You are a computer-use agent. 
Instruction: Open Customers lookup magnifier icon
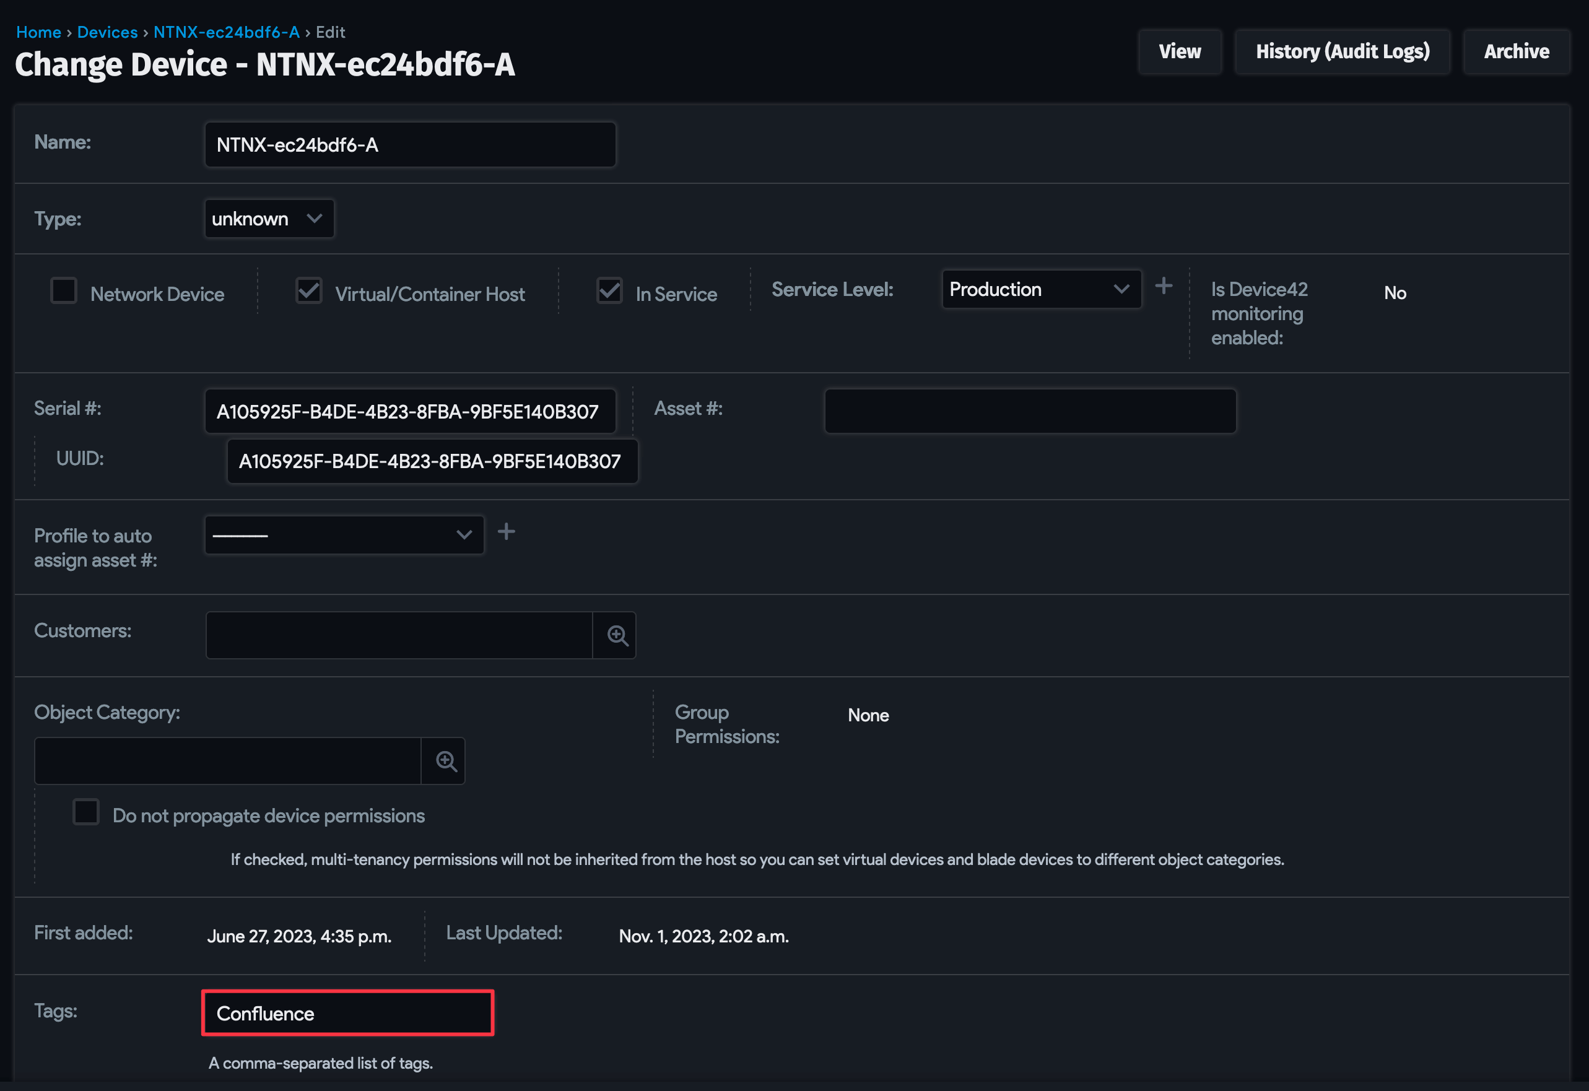[x=617, y=635]
